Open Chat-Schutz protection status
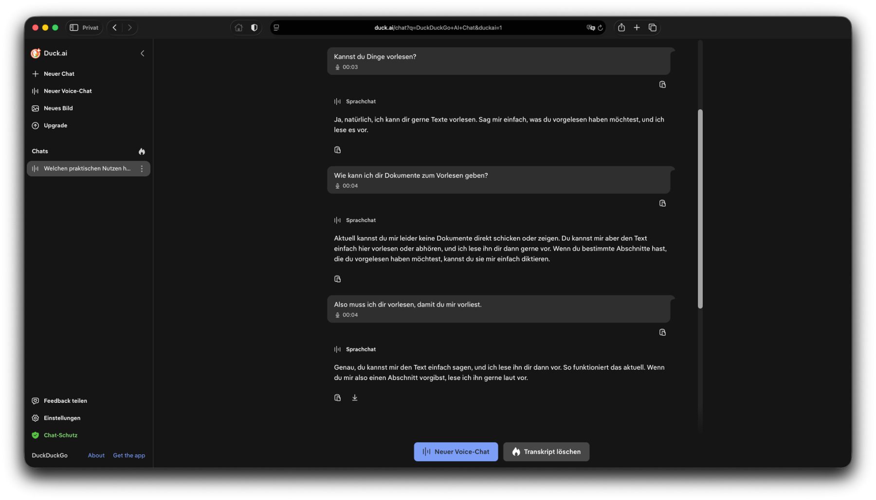Viewport: 876px width, 500px height. [60, 435]
